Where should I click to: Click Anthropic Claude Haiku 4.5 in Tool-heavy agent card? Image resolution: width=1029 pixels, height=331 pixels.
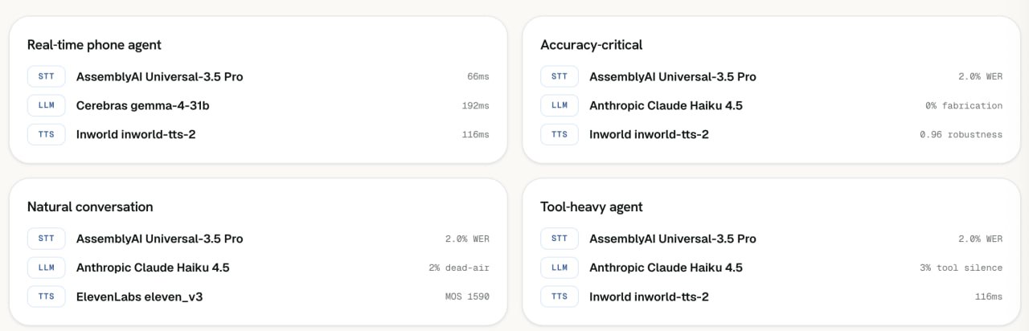pos(666,268)
